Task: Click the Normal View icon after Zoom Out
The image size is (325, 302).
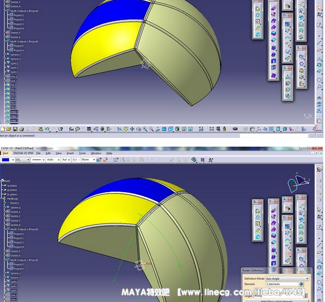Action: [158, 129]
